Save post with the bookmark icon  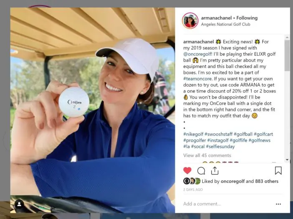click(278, 171)
